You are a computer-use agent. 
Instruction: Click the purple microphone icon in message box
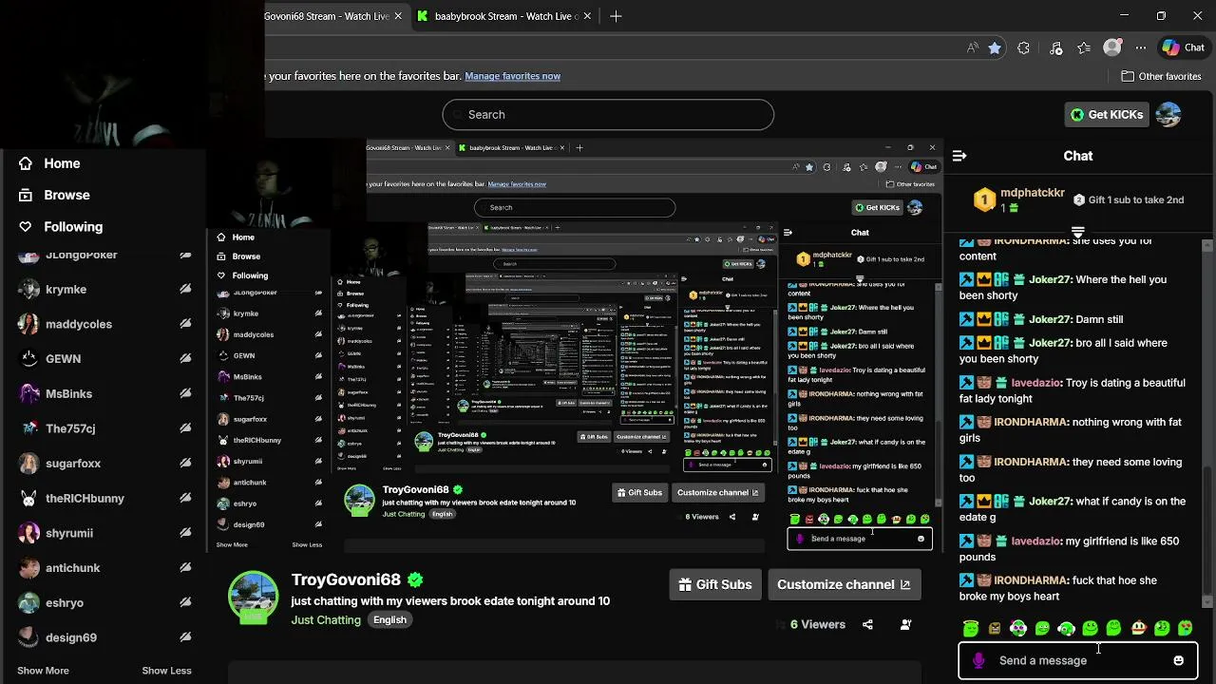click(978, 660)
